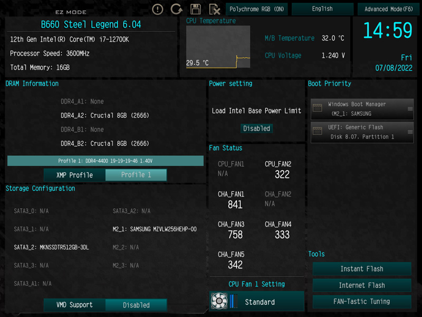The image size is (422, 317).
Task: Click the CPU_FAN2 322 reading
Action: 278,170
